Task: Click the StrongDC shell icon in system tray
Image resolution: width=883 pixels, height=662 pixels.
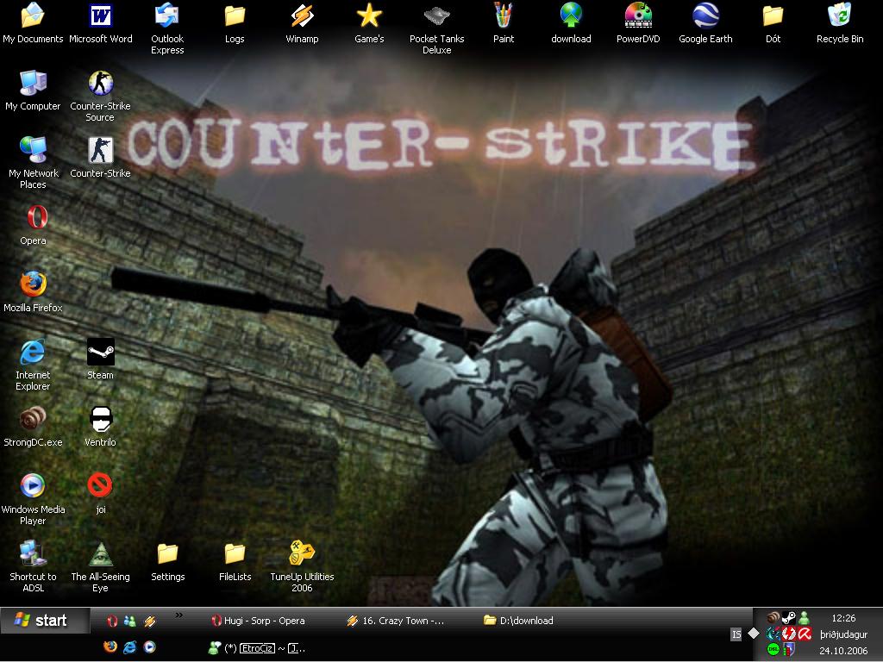Action: [x=773, y=617]
